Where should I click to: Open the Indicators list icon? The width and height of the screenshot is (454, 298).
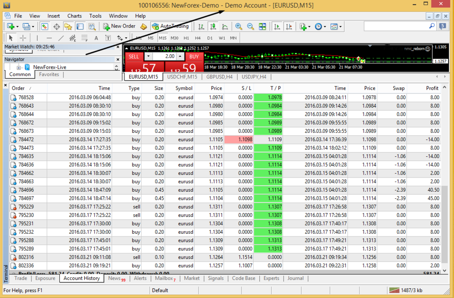click(x=303, y=27)
